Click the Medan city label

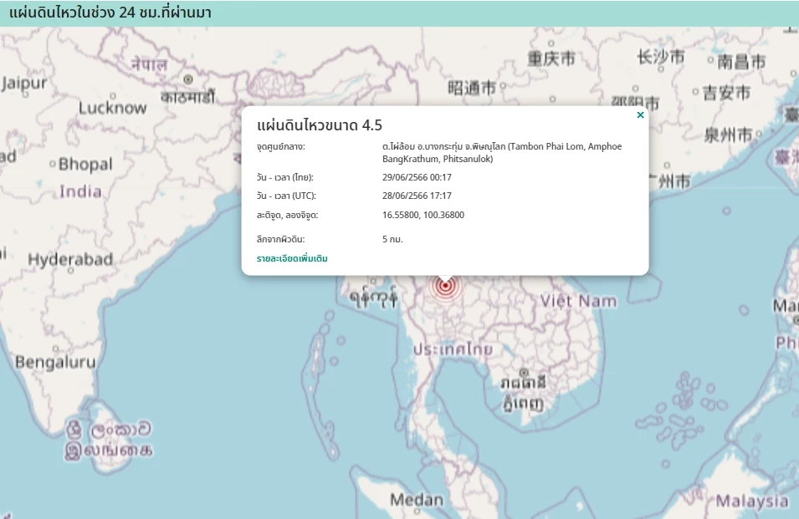[x=416, y=500]
